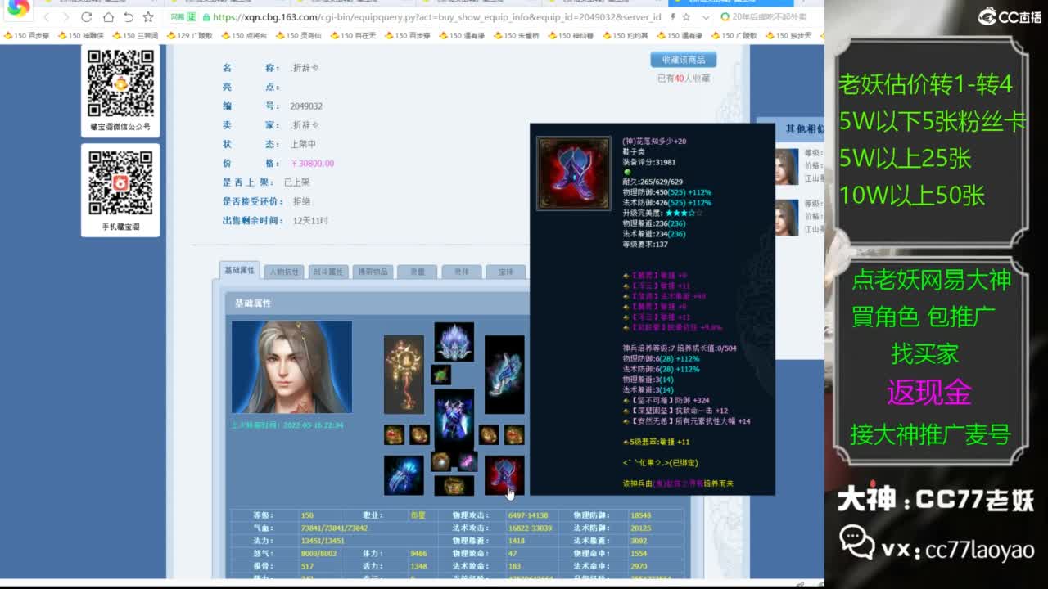Reload the page with the refresh icon
The height and width of the screenshot is (589, 1048).
(x=87, y=17)
